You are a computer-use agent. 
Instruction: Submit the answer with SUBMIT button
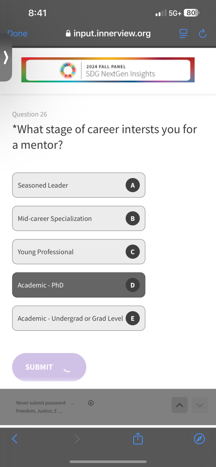(x=49, y=367)
